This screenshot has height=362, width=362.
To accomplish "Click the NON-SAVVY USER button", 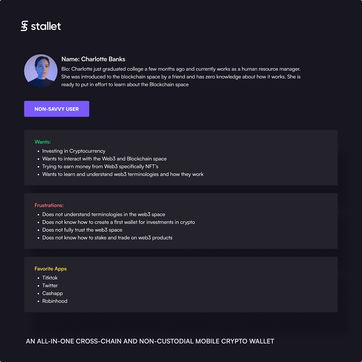I will 57,109.
